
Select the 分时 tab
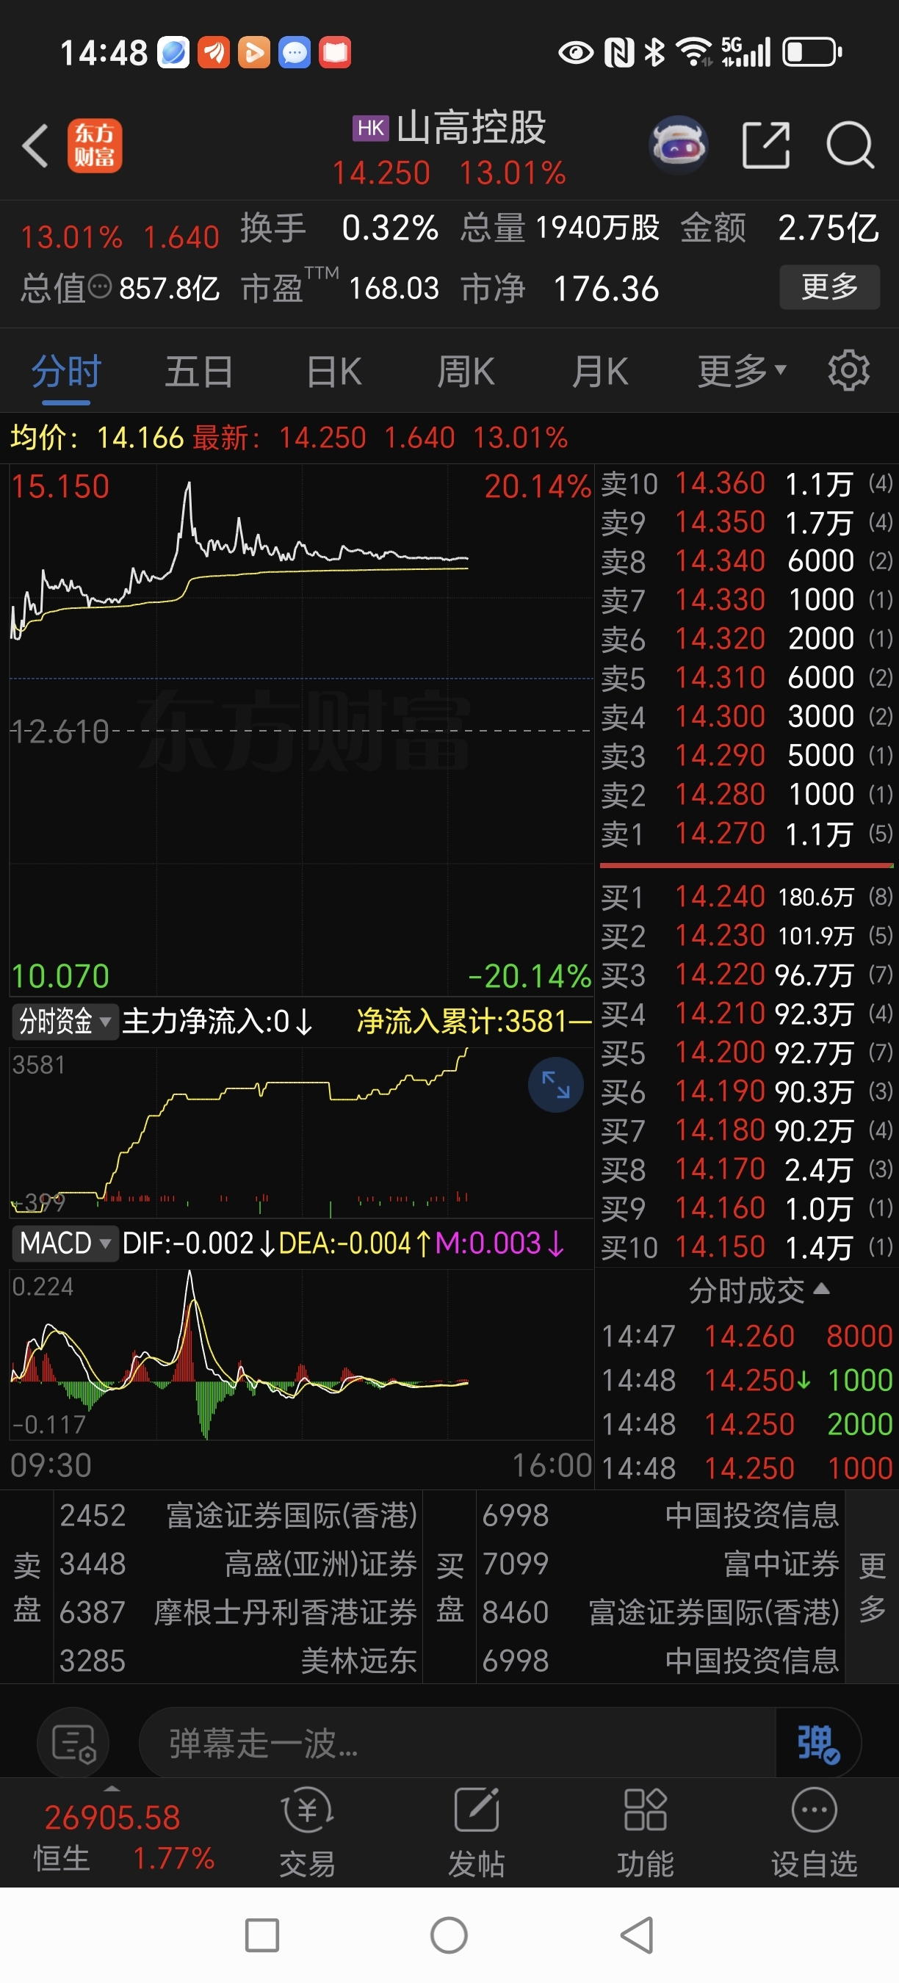(66, 371)
